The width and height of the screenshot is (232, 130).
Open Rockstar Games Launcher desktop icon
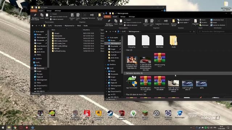[99, 114]
